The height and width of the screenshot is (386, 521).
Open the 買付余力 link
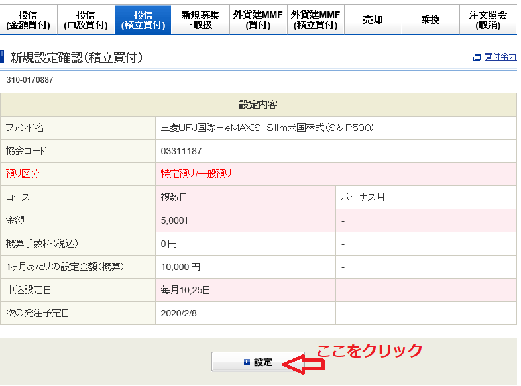[500, 57]
